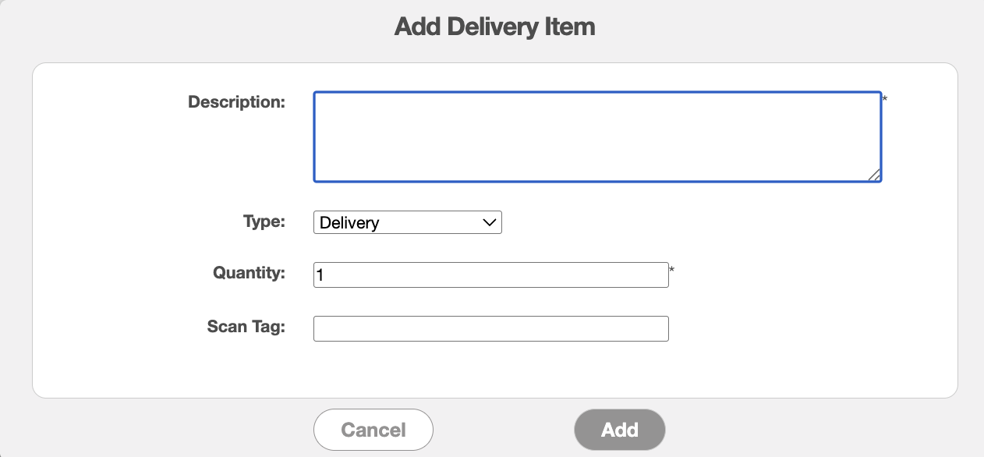The height and width of the screenshot is (457, 984).
Task: Open the Type dropdown showing Delivery
Action: click(x=407, y=222)
